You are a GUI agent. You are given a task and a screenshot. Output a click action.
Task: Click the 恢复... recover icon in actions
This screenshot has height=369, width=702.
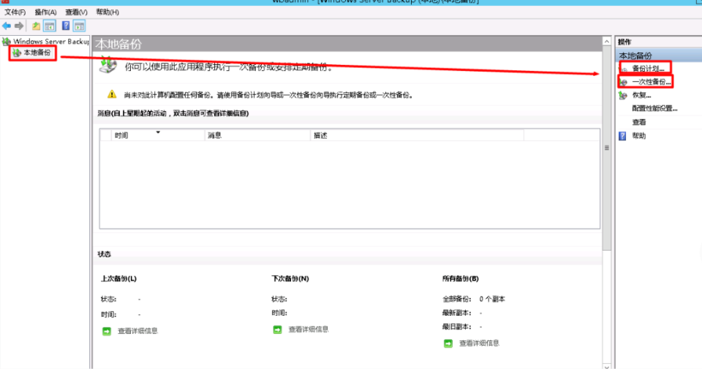pos(623,95)
